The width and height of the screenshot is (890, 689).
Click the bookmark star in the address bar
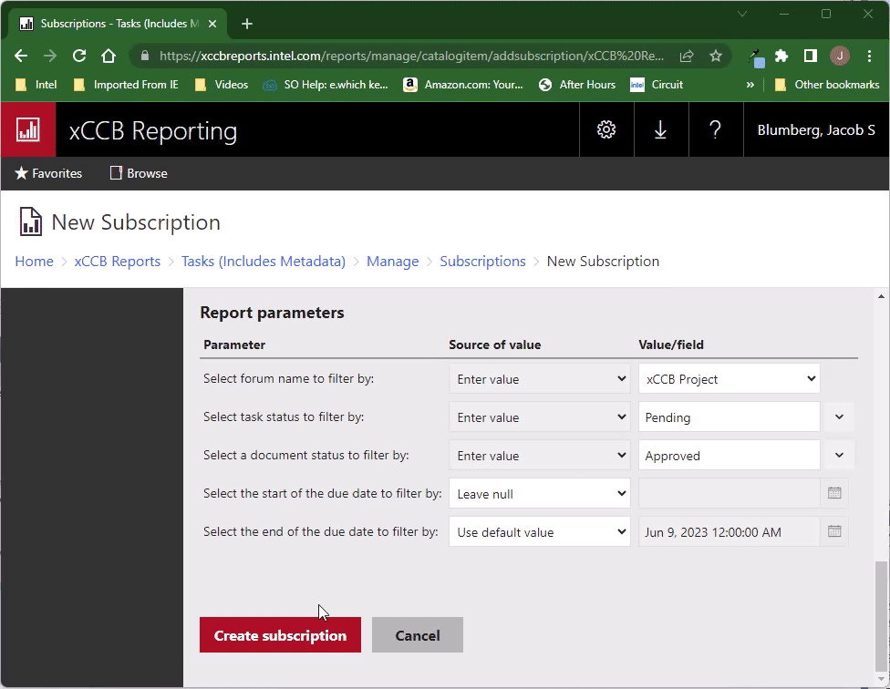pos(717,56)
